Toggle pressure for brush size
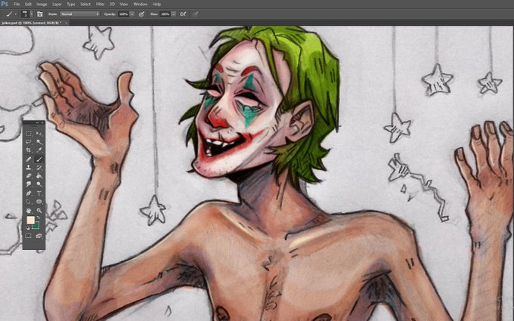514x321 pixels. click(195, 14)
